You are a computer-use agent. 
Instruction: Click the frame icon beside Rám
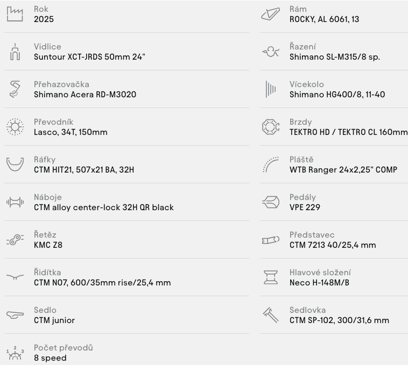coord(271,14)
